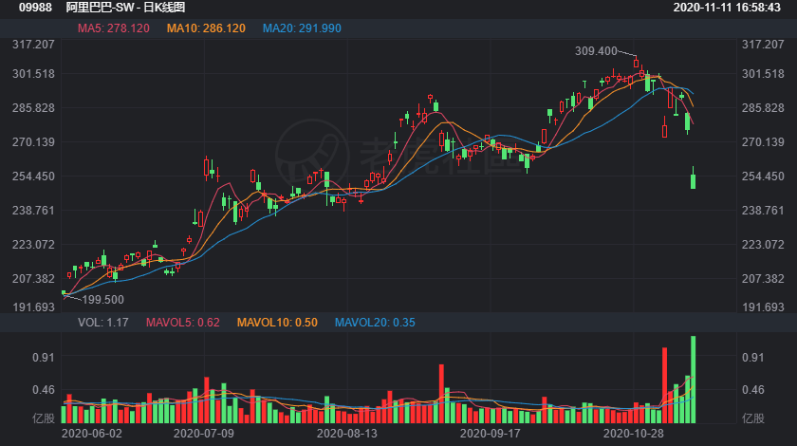Click the 2020-09-17 date axis label

[x=490, y=434]
